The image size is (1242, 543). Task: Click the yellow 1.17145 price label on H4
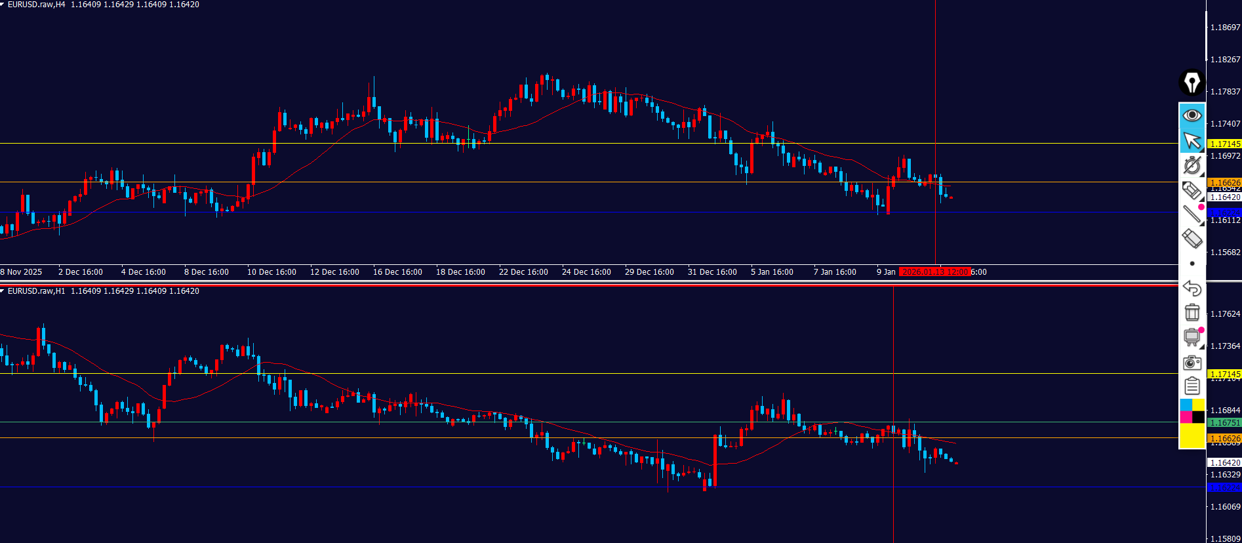click(1224, 144)
